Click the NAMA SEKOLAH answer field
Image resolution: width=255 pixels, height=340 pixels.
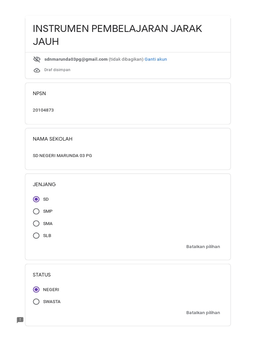[62, 156]
